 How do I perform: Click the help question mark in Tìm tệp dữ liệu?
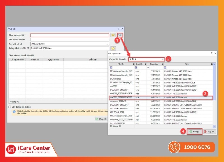coord(212,53)
